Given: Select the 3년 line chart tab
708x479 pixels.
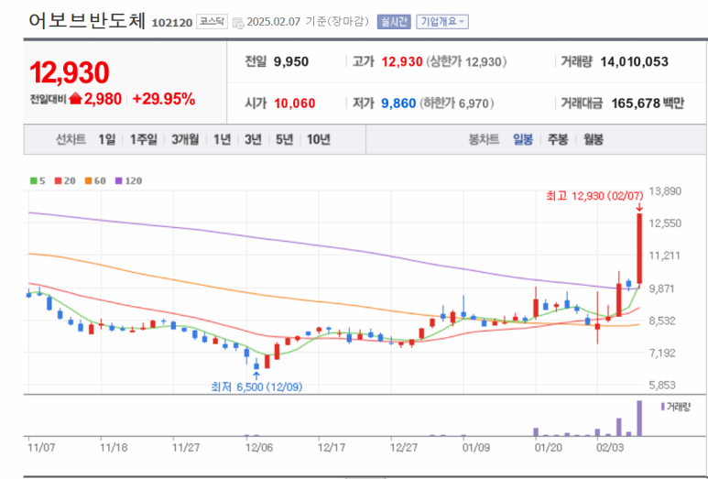Looking at the screenshot, I should click(x=254, y=139).
